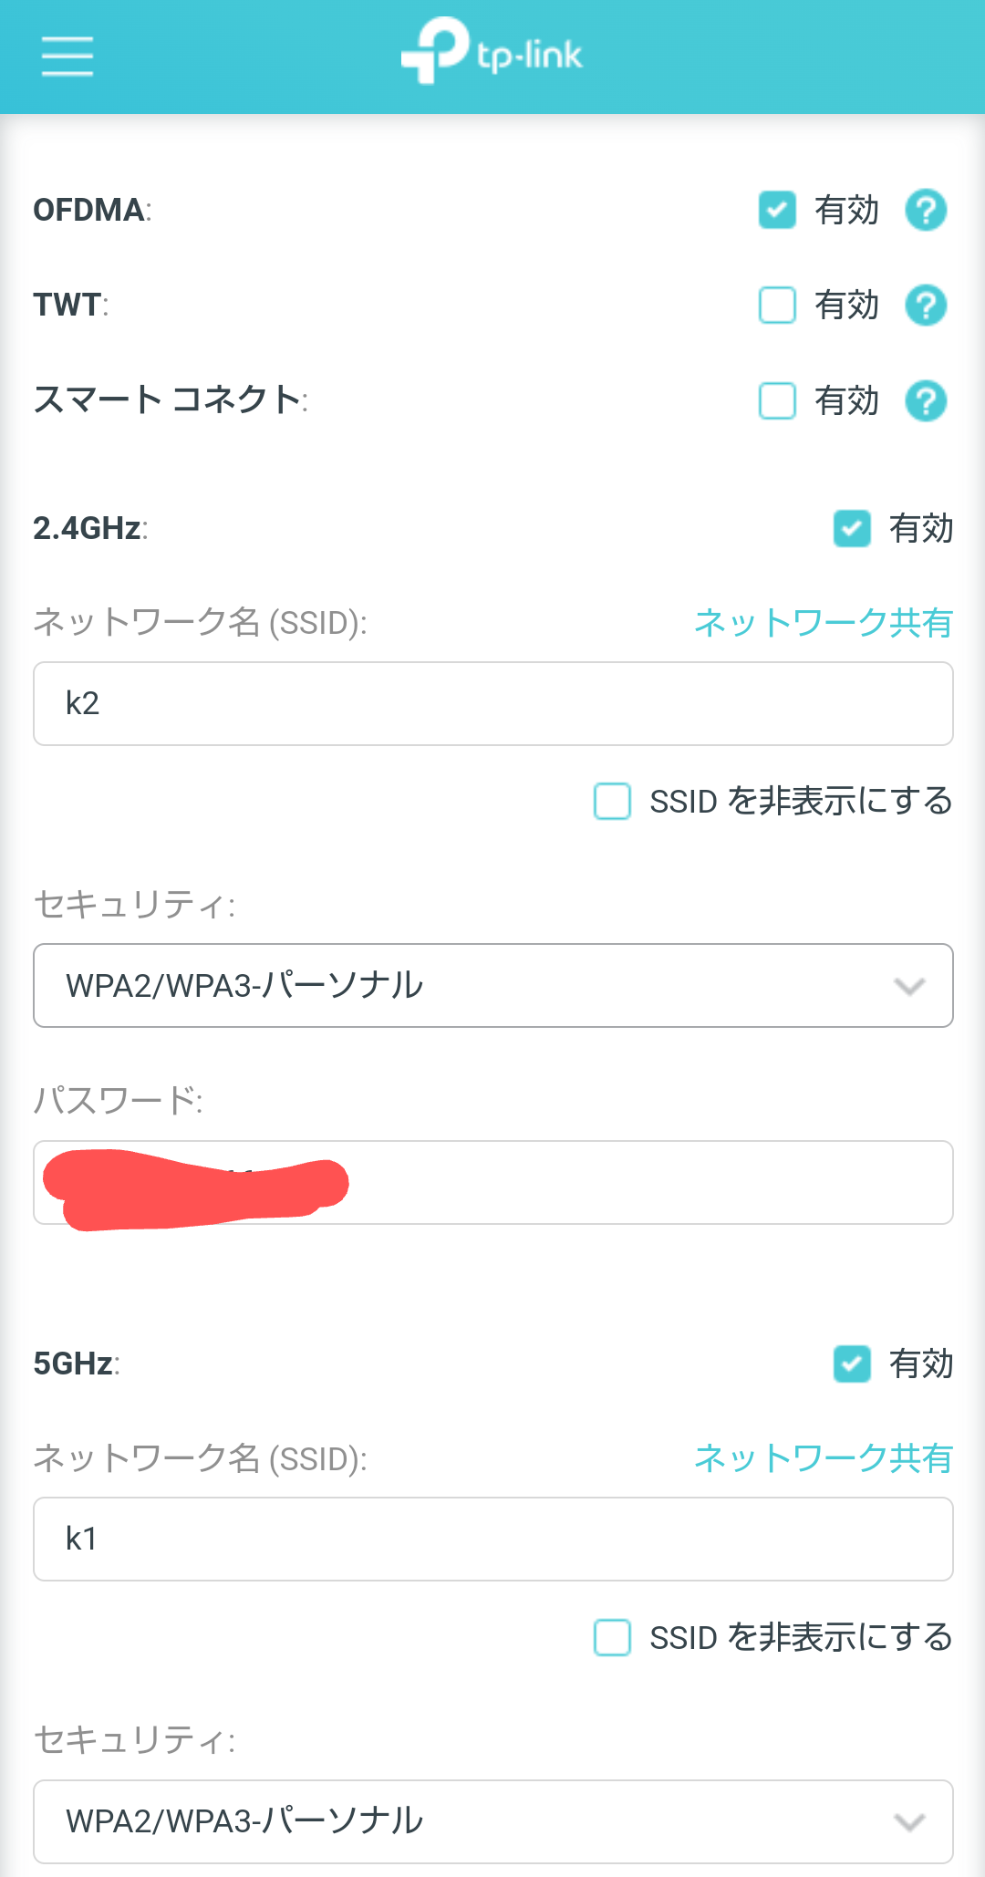The image size is (985, 1877).
Task: Toggle the 2.4GHz enable checkbox
Action: coord(852,529)
